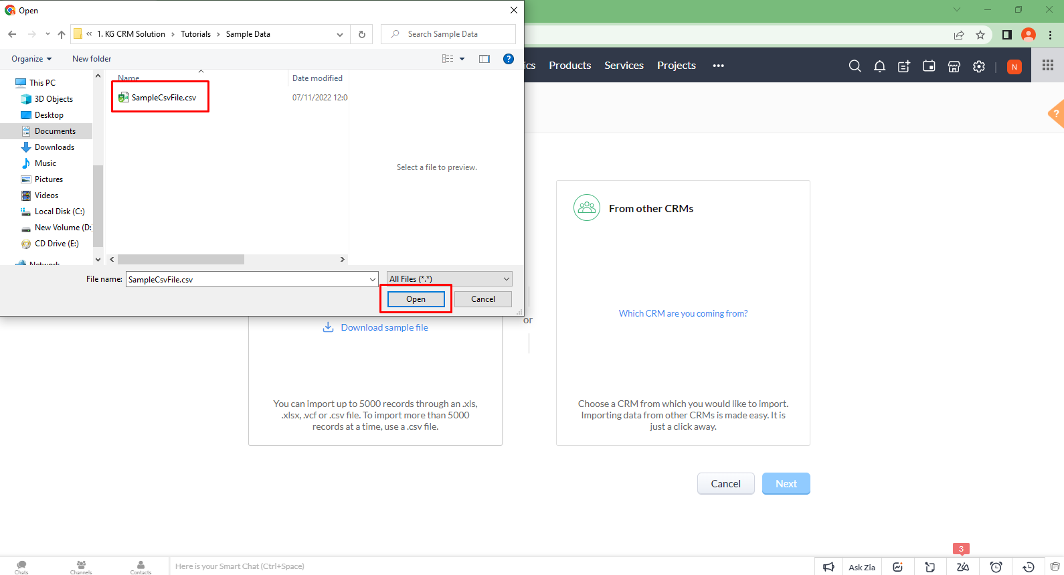Open Channels in the bottom bar
This screenshot has height=575, width=1064.
[x=81, y=567]
